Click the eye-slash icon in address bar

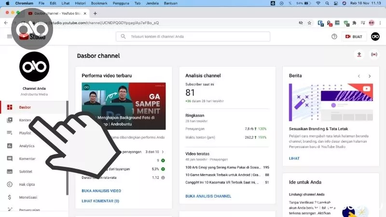click(x=301, y=23)
